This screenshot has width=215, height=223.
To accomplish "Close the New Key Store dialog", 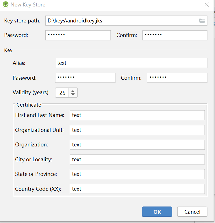I will pos(207,4).
